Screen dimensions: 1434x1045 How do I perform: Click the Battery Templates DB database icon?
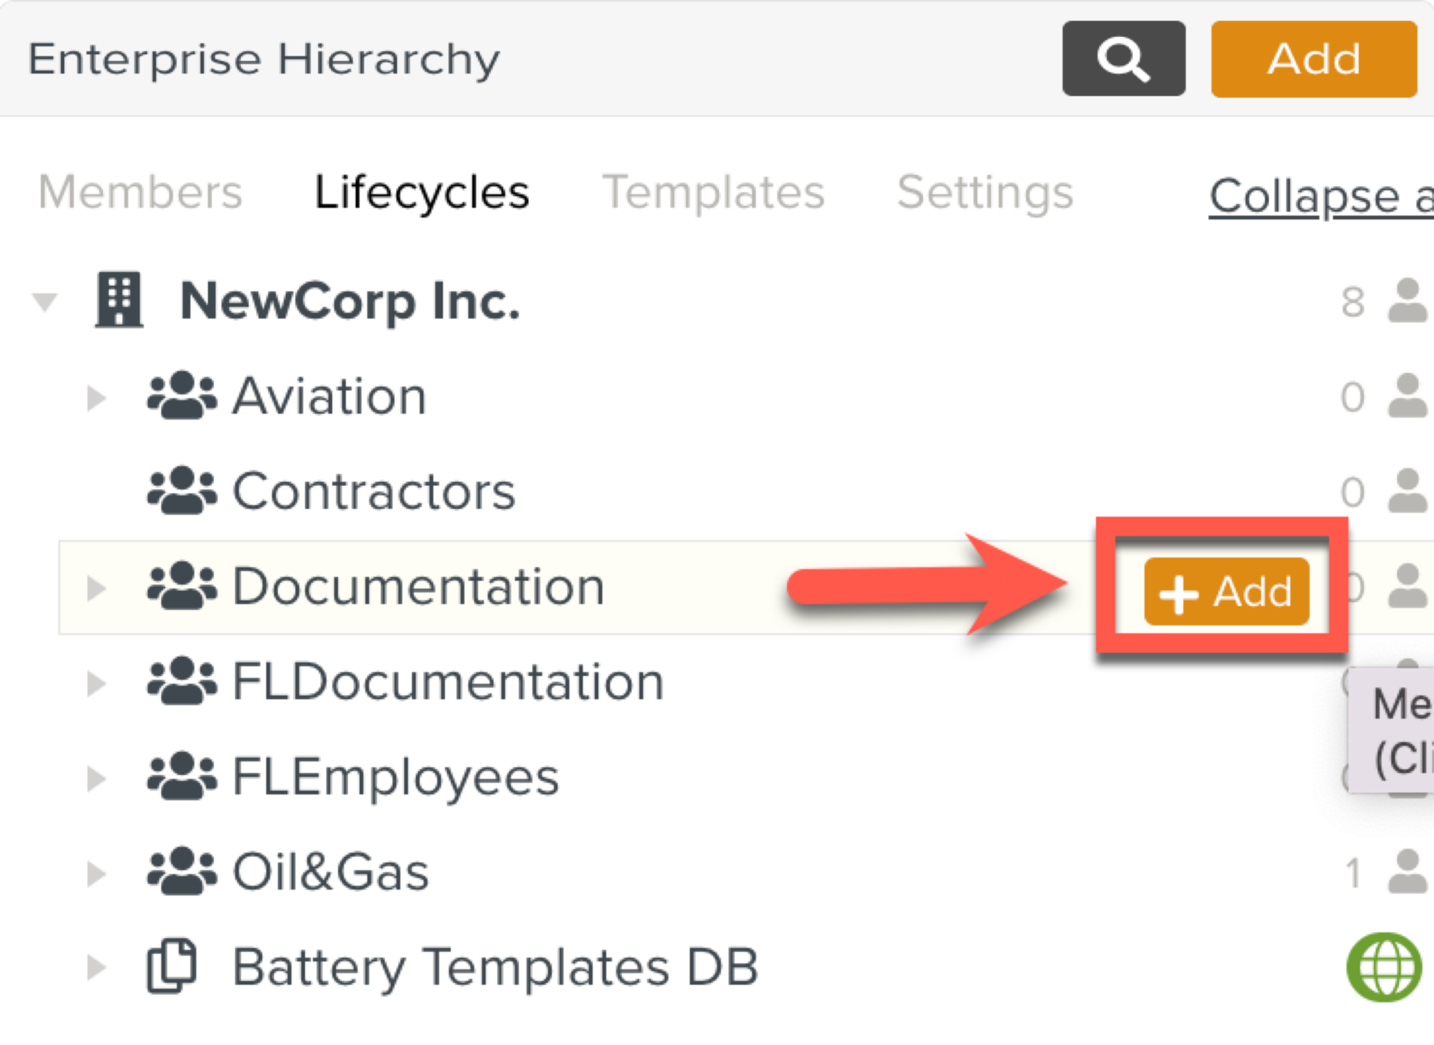pos(171,965)
